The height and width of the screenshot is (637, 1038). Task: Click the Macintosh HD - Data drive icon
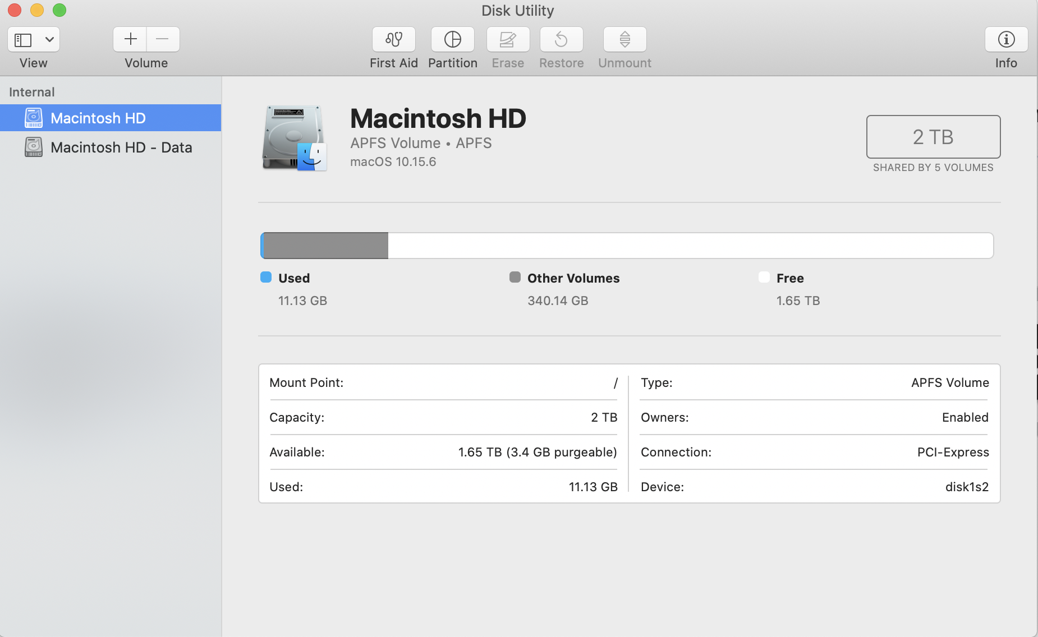pyautogui.click(x=34, y=147)
